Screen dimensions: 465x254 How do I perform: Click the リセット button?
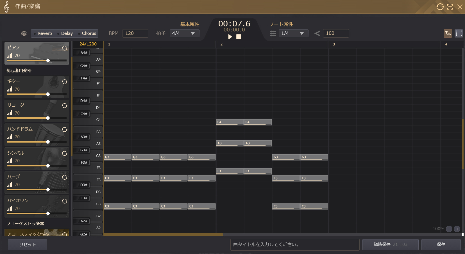coord(28,244)
